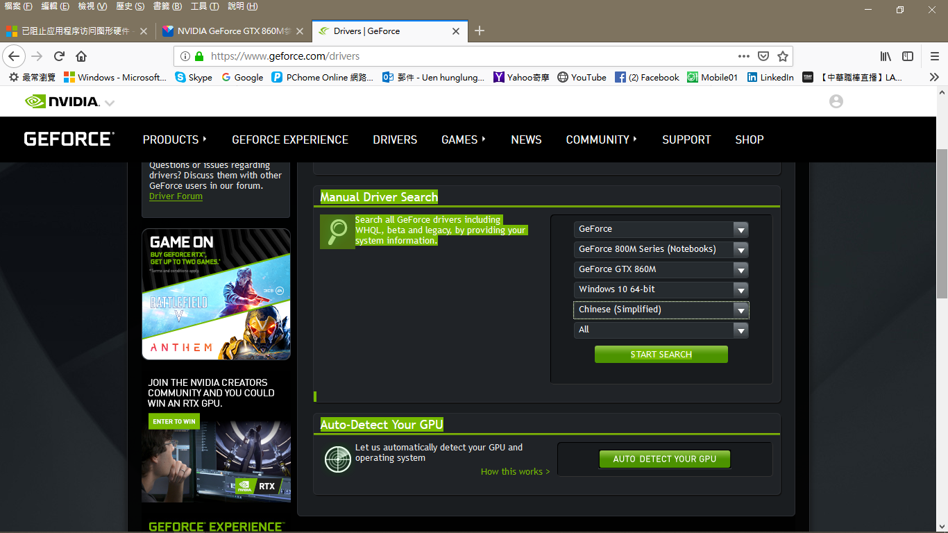Click the magnifier icon in Manual Driver Search
Image resolution: width=948 pixels, height=533 pixels.
pyautogui.click(x=337, y=231)
